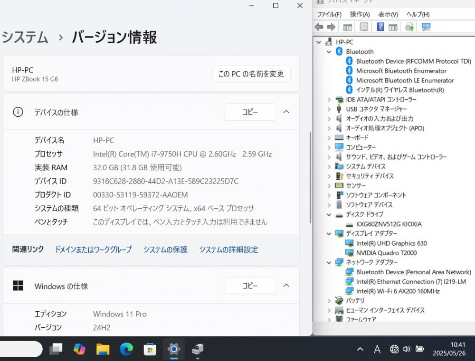Click the Settings gear icon on taskbar
This screenshot has width=475, height=361.
tap(174, 350)
